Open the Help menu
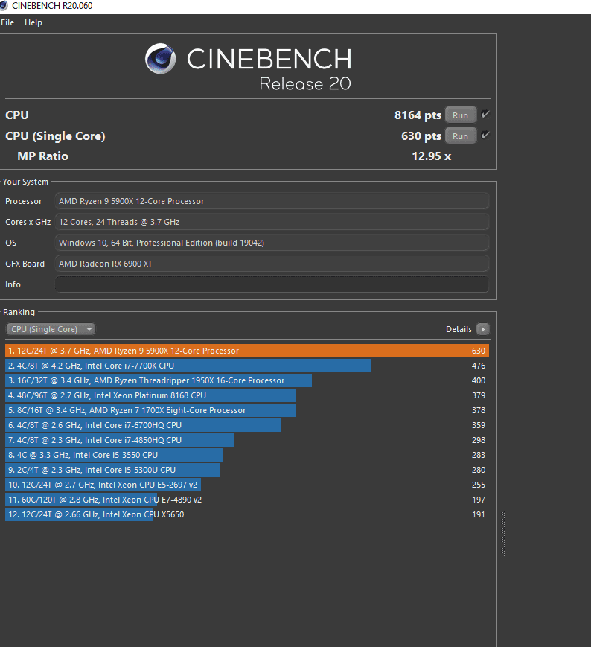The image size is (591, 647). 33,22
